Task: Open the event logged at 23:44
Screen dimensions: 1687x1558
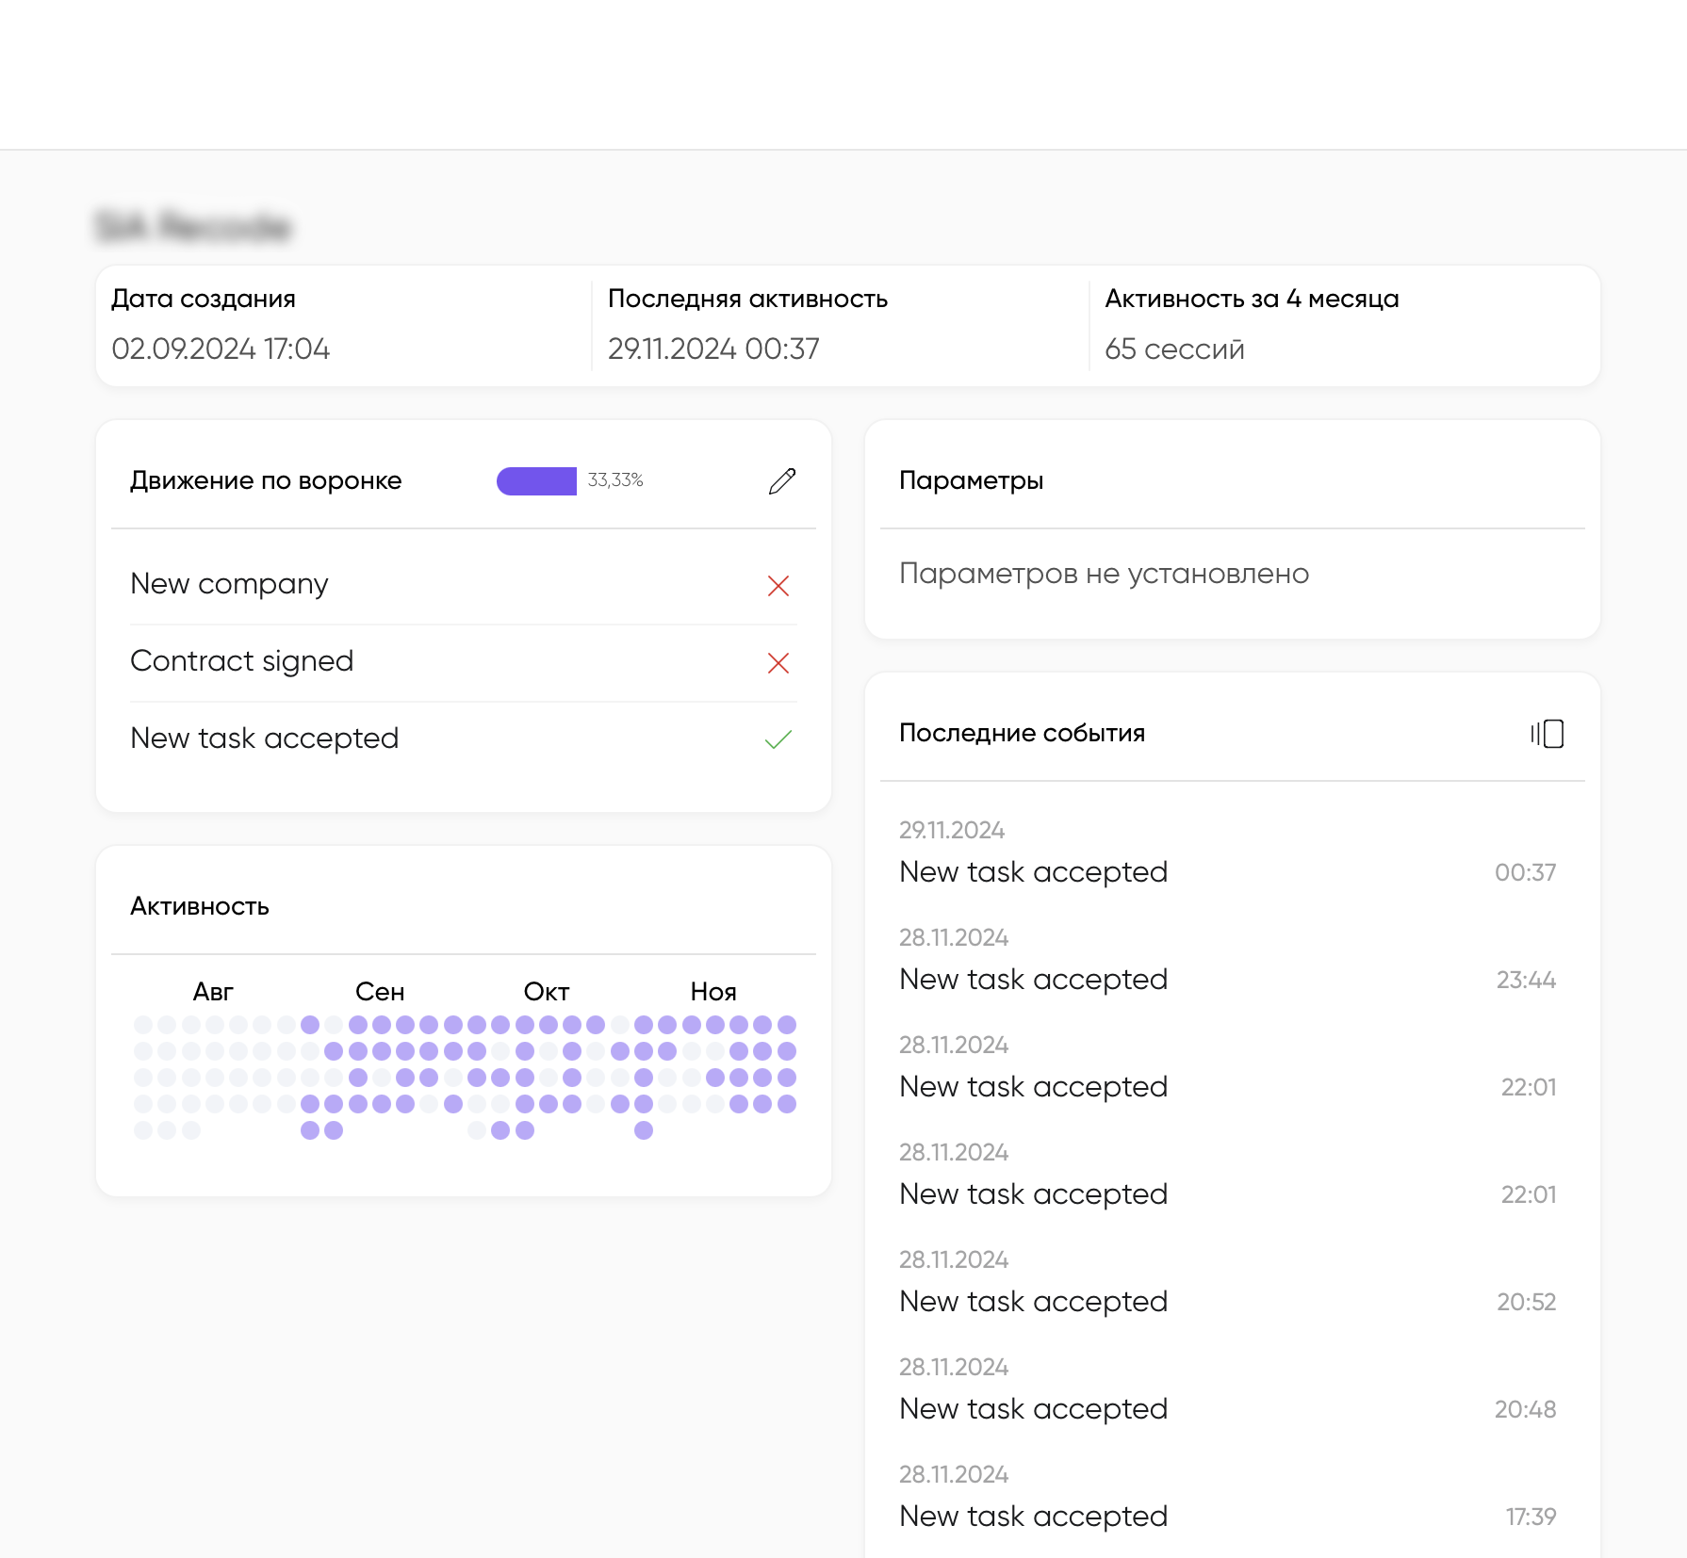Action: 1033,980
